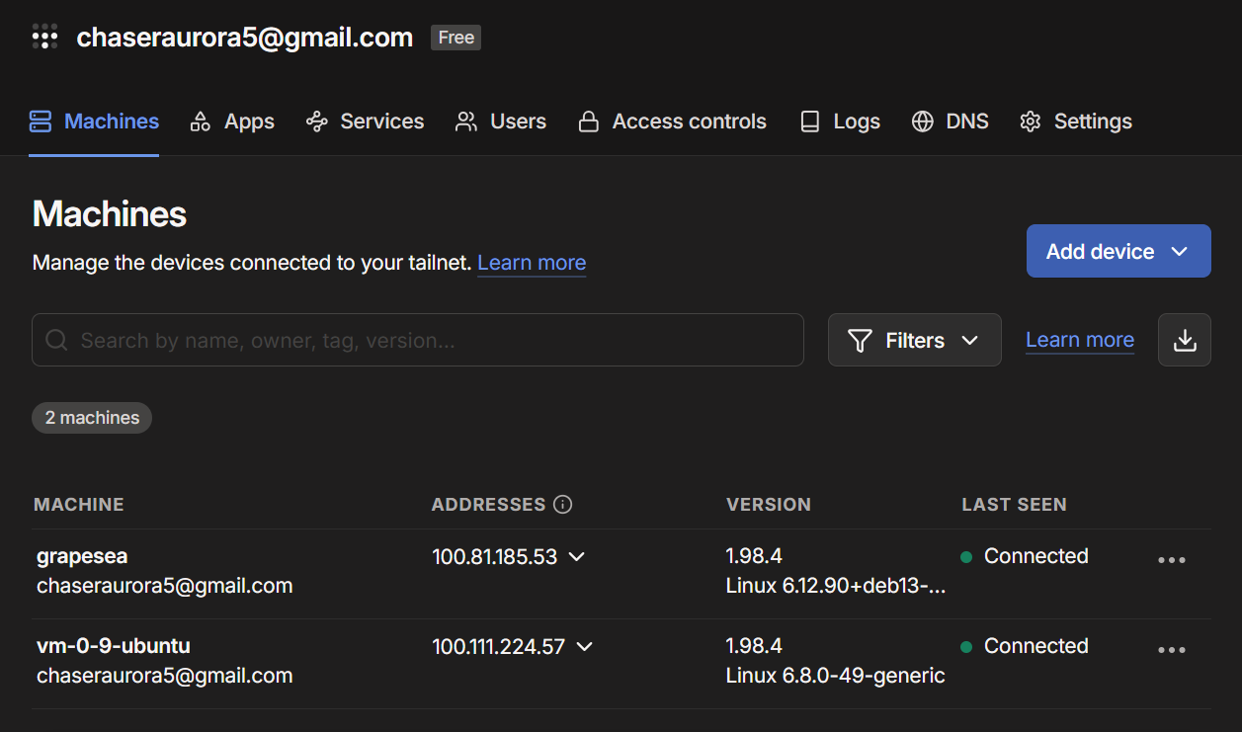Click the info icon beside ADDRESSES
The height and width of the screenshot is (732, 1242).
click(x=563, y=505)
